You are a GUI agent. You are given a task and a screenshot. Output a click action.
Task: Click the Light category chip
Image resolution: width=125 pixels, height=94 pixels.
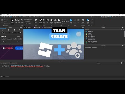click(x=15, y=39)
